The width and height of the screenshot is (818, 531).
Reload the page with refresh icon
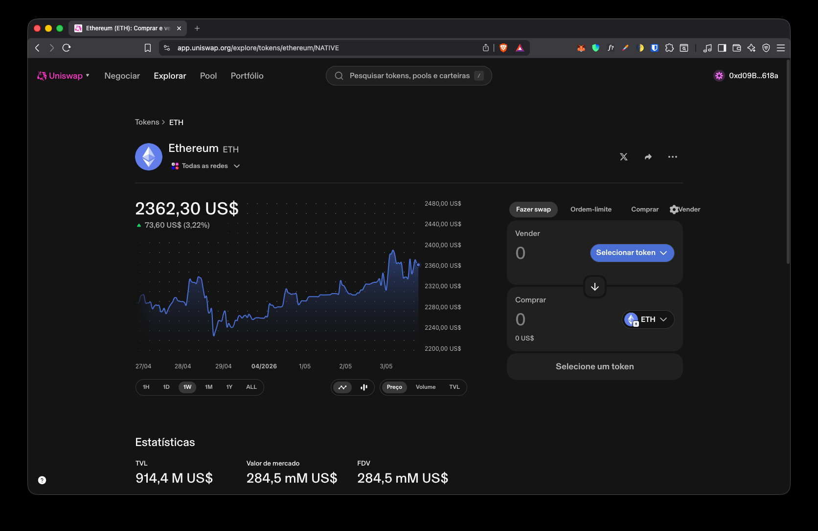coord(67,48)
